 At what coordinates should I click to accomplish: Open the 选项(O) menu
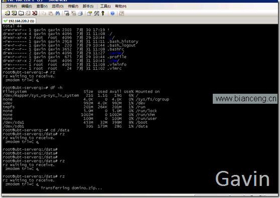pos(58,6)
